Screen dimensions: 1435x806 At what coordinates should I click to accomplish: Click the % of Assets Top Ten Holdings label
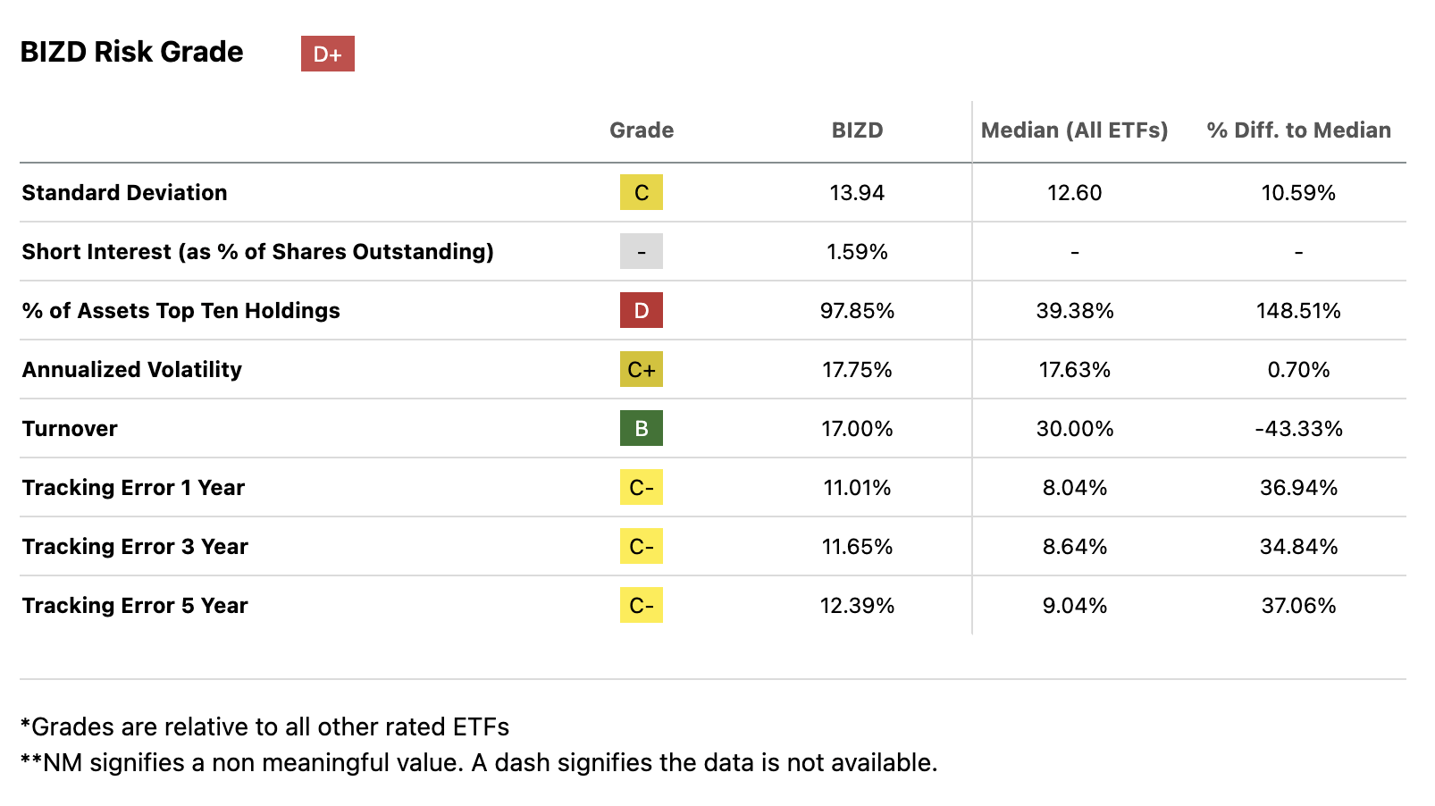pos(180,311)
